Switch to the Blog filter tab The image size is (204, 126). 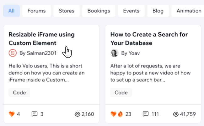[x=158, y=11]
